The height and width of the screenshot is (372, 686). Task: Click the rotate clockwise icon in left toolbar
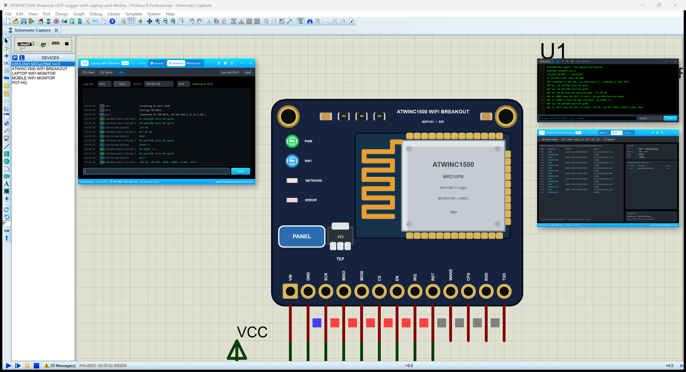6,209
